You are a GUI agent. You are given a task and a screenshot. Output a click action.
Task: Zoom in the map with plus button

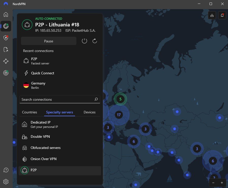point(222,183)
